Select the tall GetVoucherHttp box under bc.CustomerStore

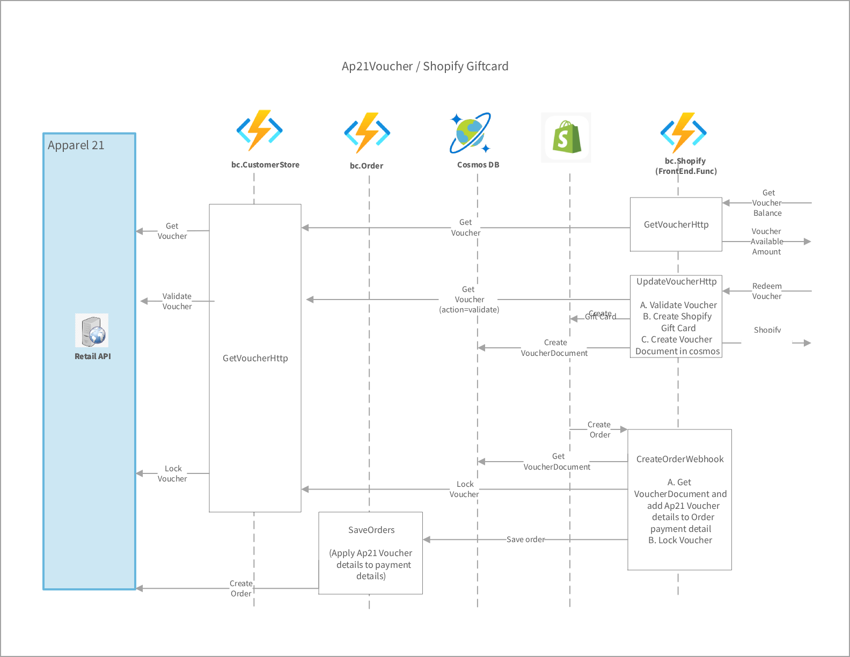coord(255,358)
